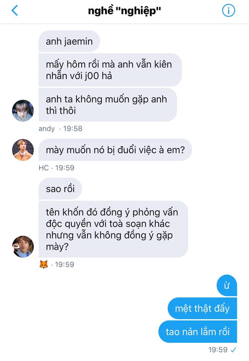Select "mày muốn nó bị đuổi việc à em?" message

pyautogui.click(x=115, y=150)
